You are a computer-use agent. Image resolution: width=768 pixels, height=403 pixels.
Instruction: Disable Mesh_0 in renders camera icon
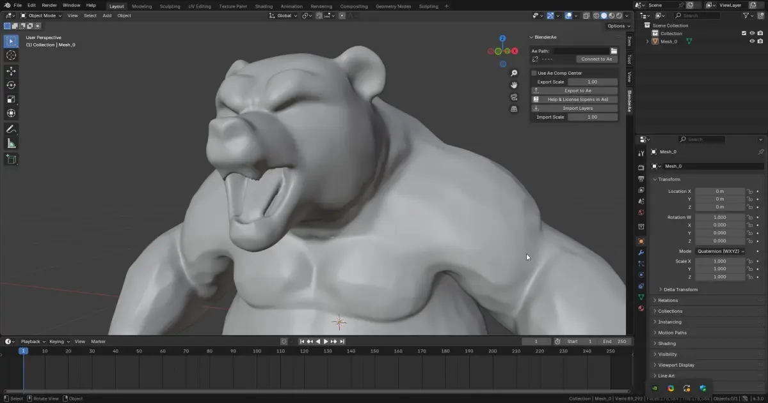[x=760, y=41]
